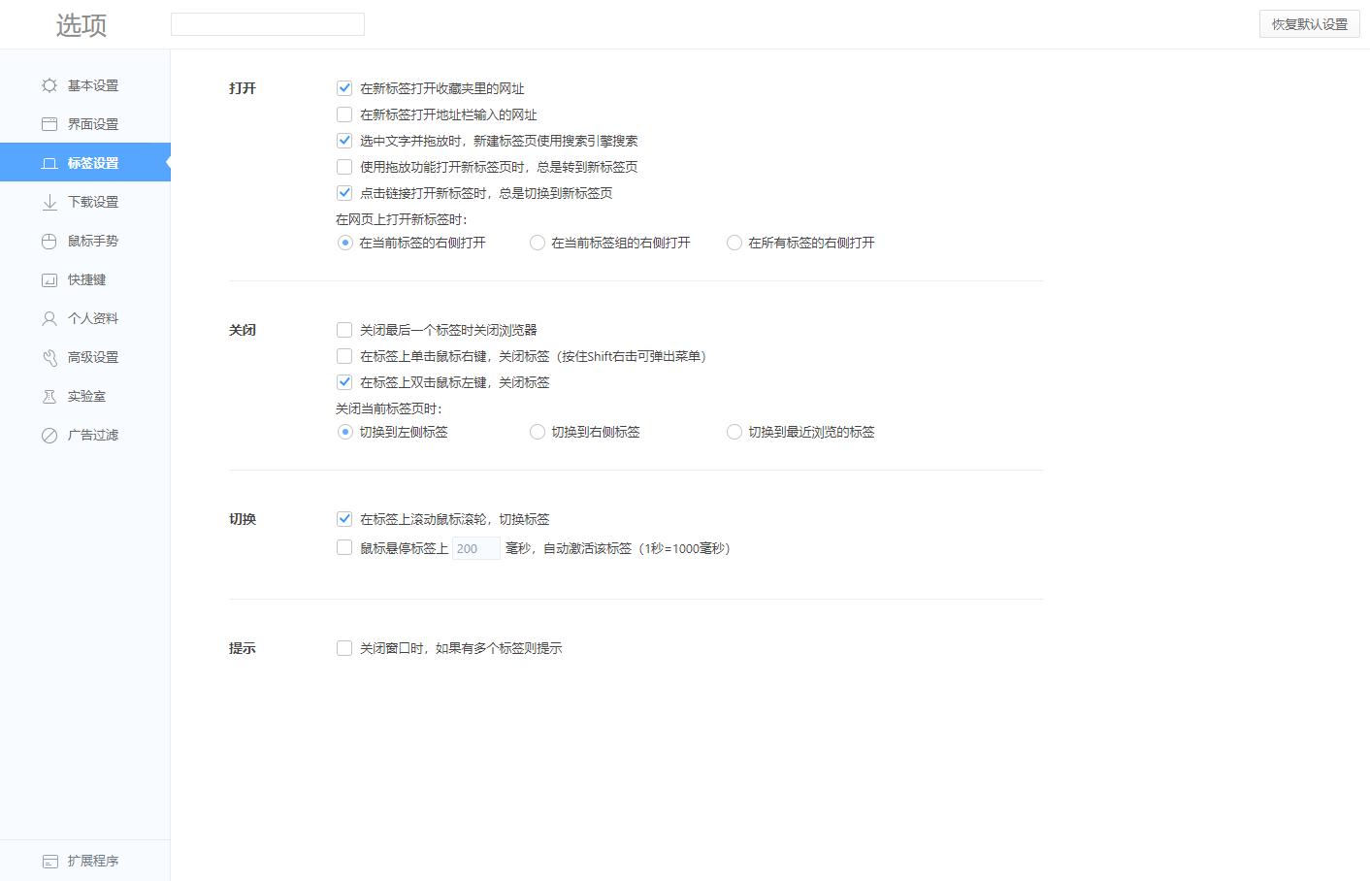Disable 点击链接打开新标签时，总是切换到新标签页
1370x881 pixels.
coord(344,192)
